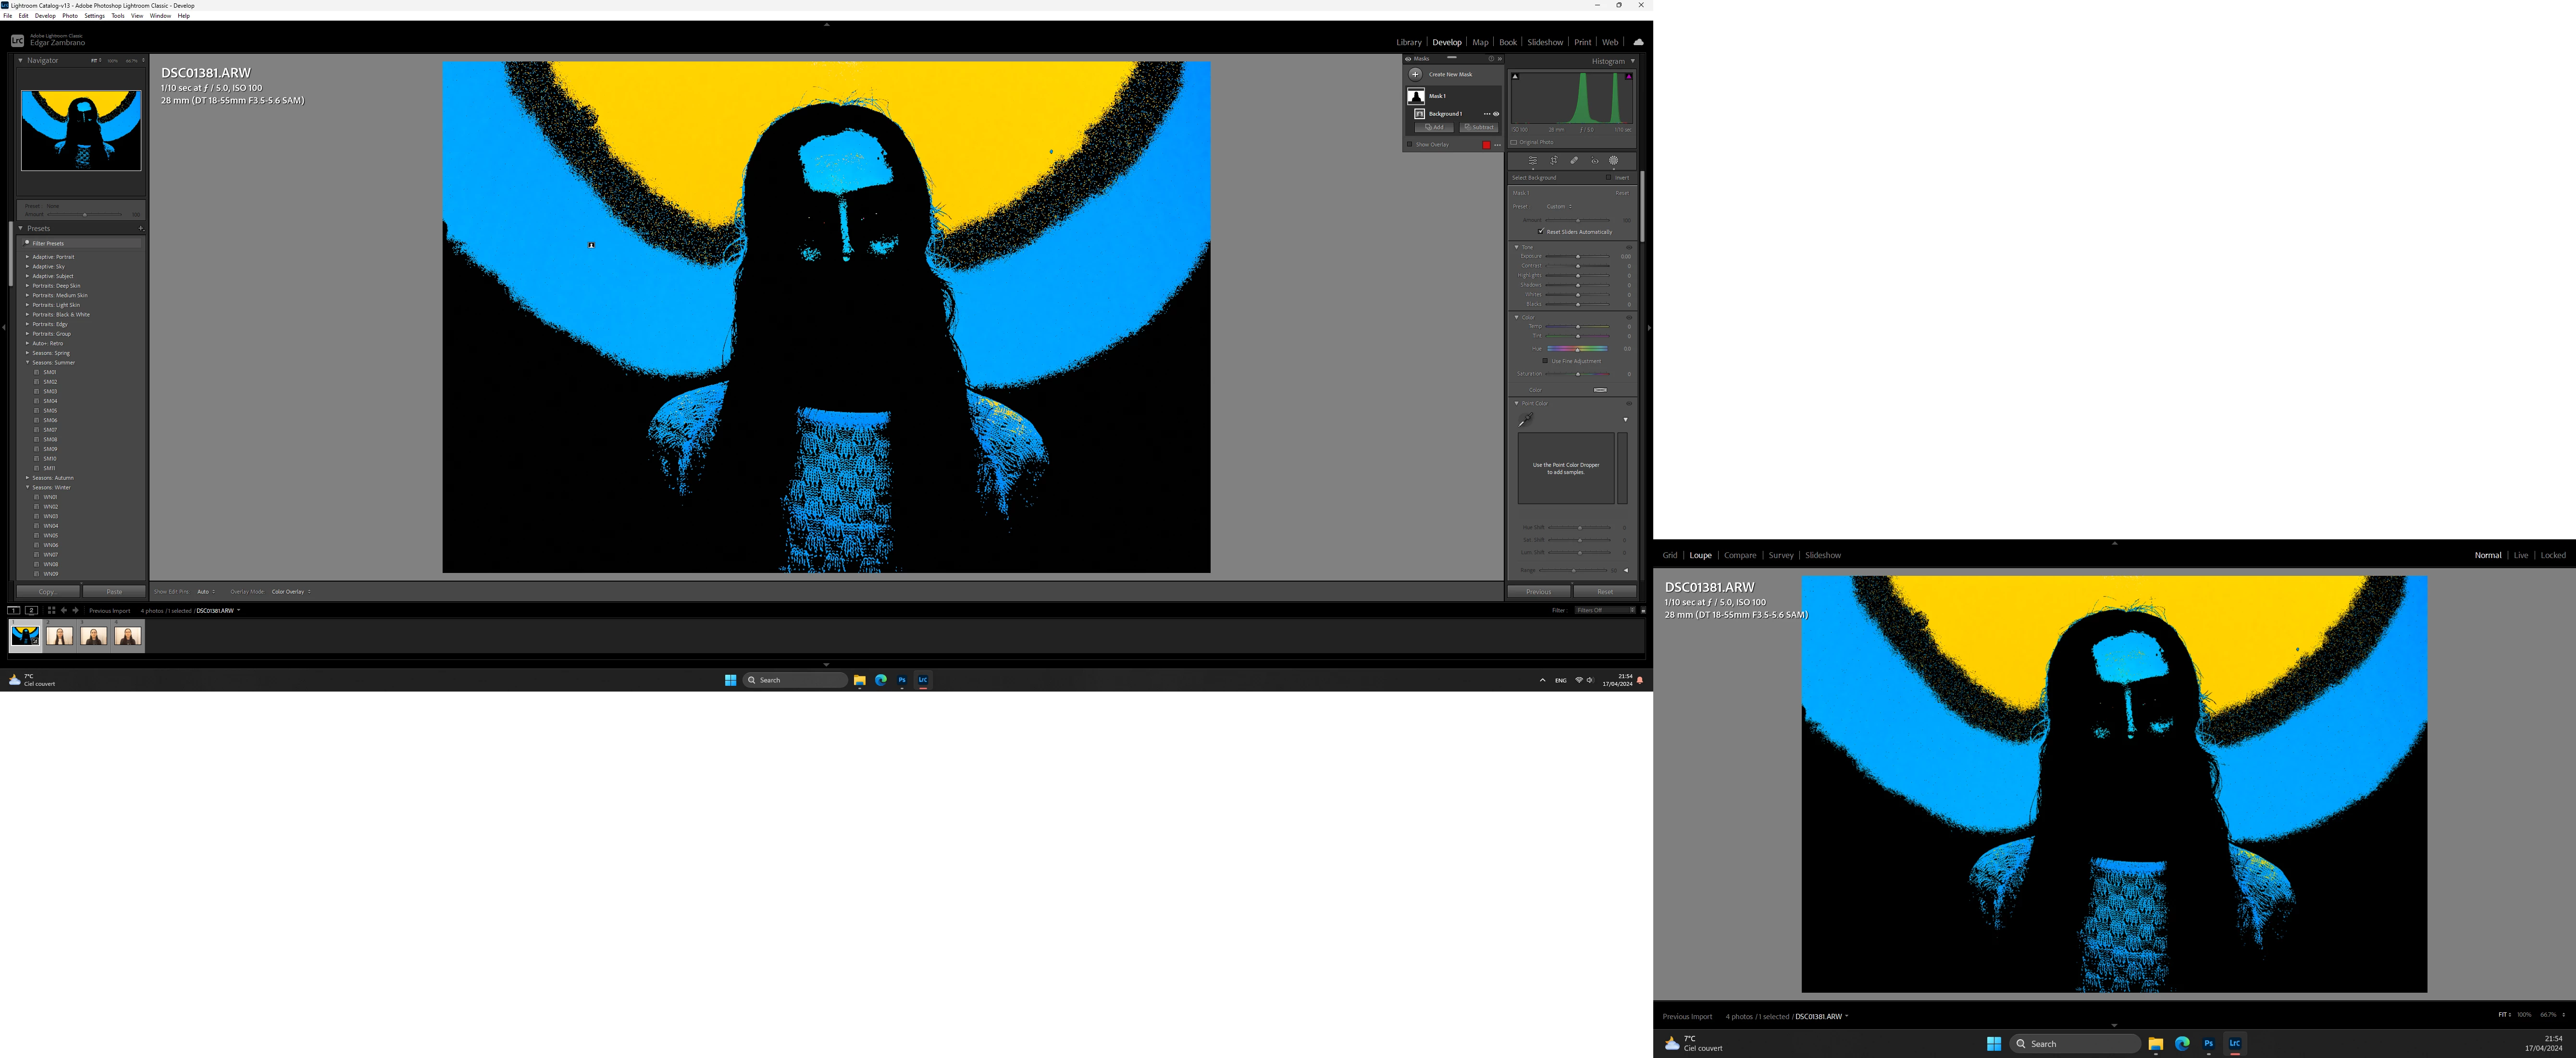
Task: Select the Healing tool icon
Action: (1574, 161)
